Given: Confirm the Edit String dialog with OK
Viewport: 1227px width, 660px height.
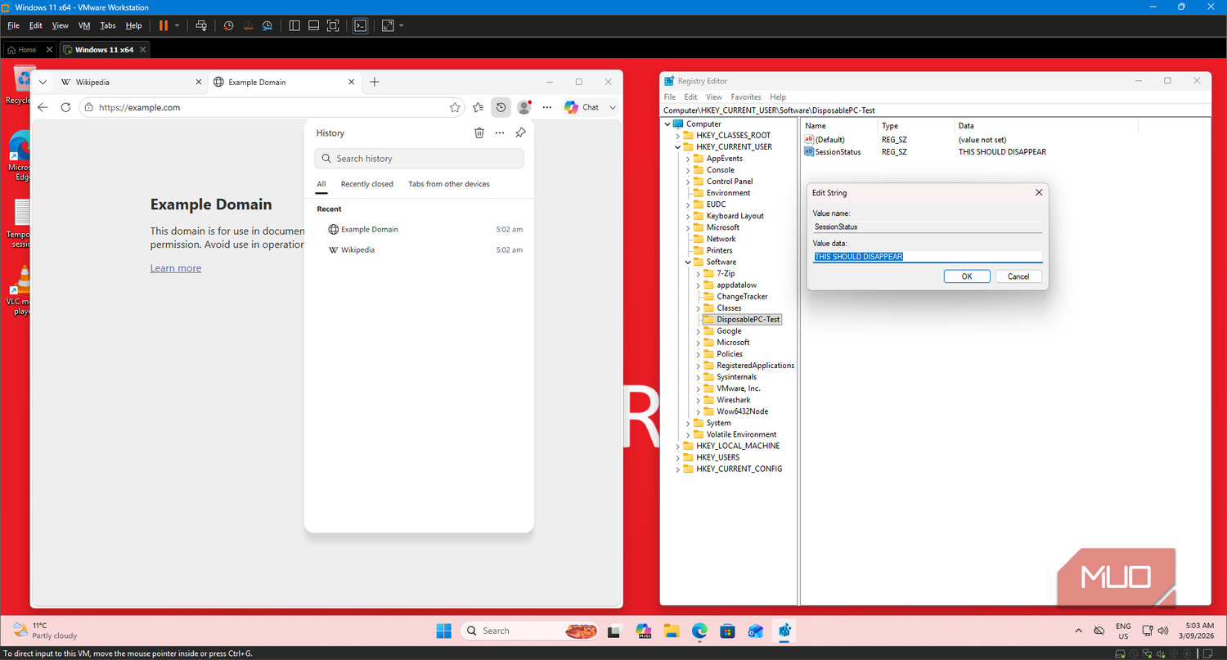Looking at the screenshot, I should [x=967, y=276].
